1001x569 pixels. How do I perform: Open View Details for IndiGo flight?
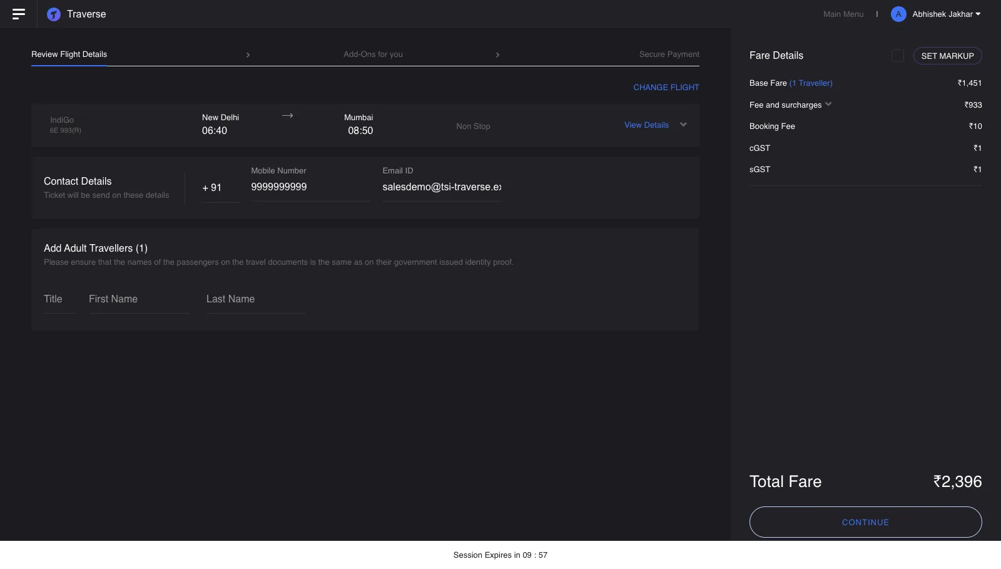646,125
